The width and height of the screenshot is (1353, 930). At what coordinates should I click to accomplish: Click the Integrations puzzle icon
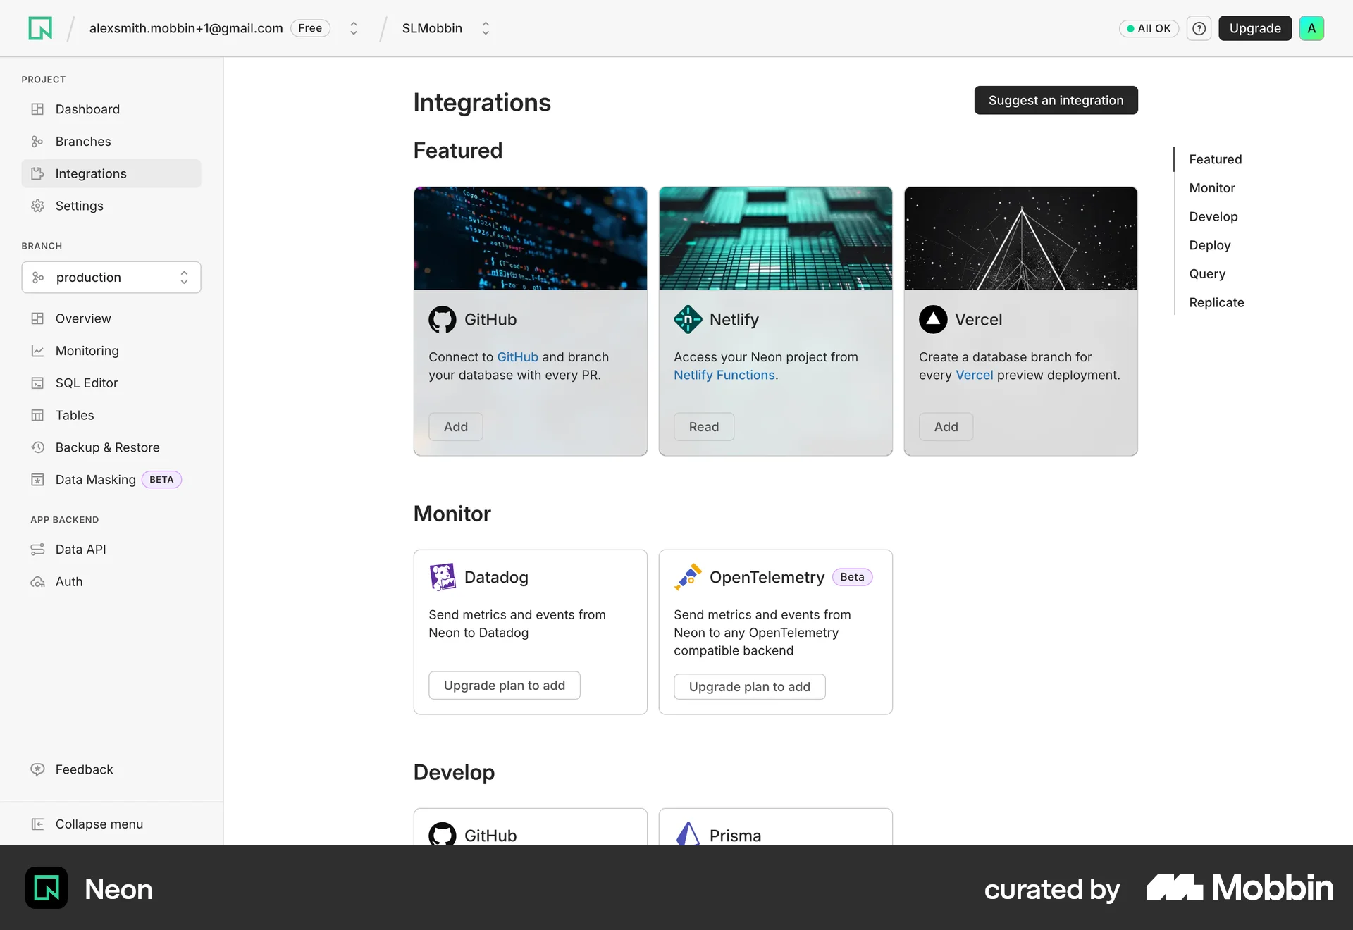(37, 173)
